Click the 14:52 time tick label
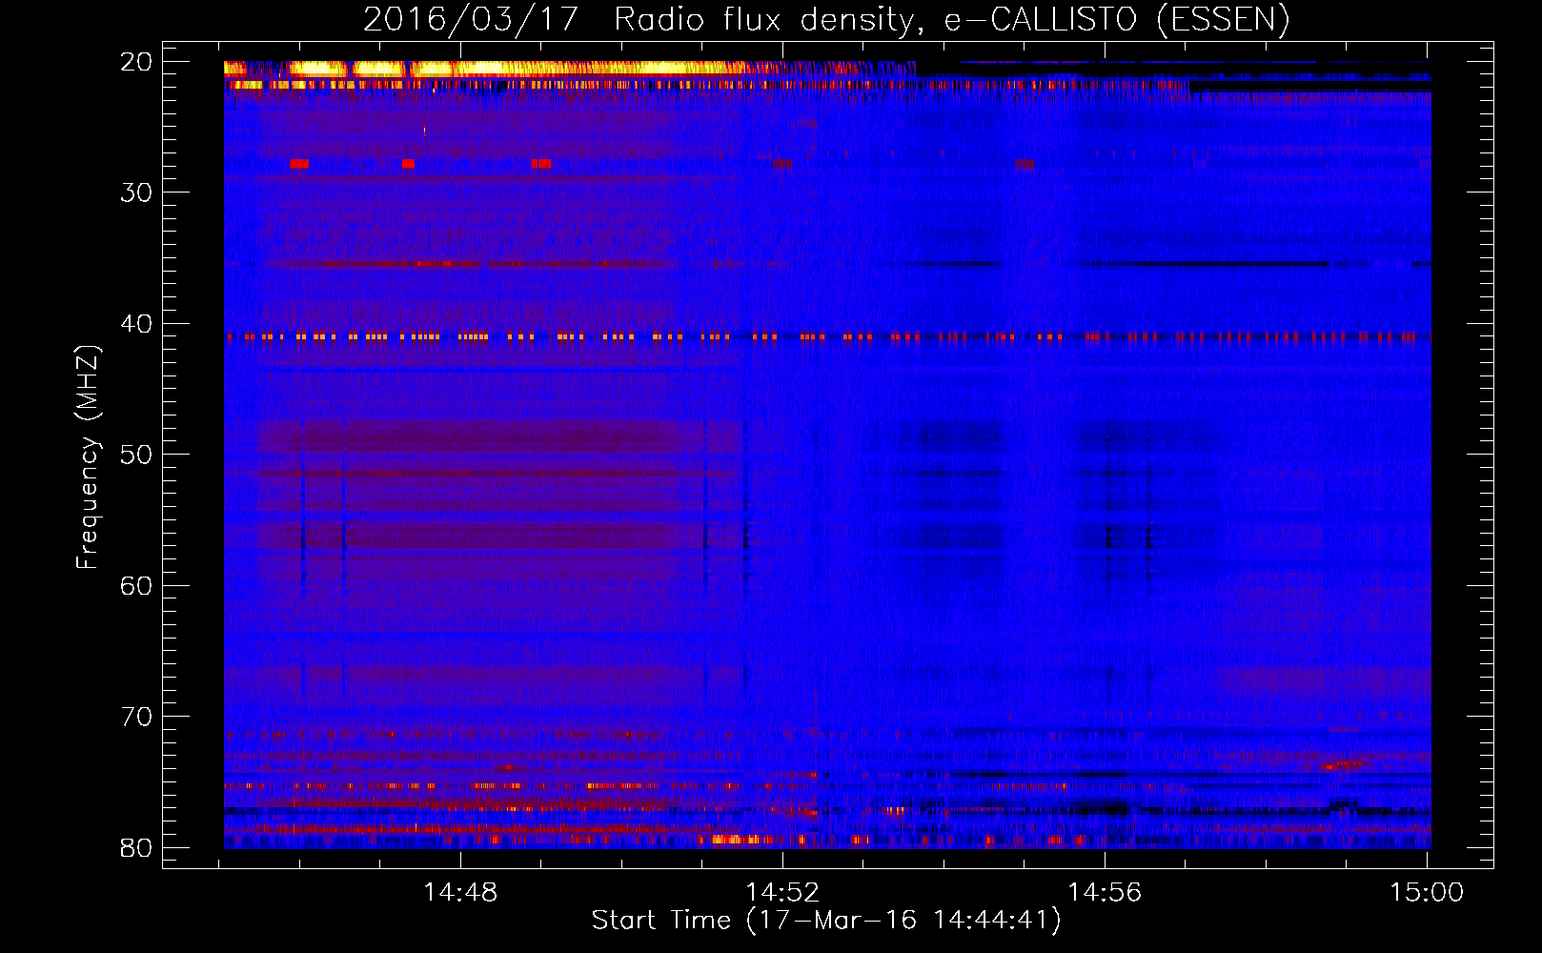The image size is (1542, 953). [x=782, y=892]
